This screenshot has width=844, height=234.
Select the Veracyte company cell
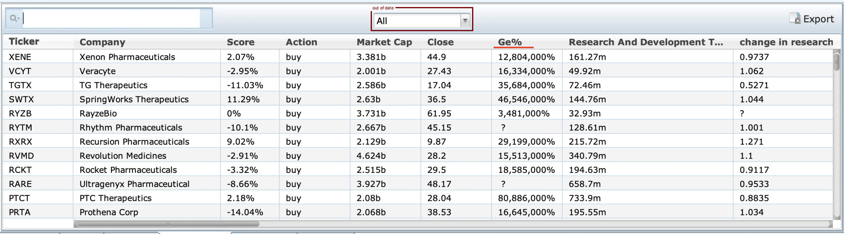coord(98,71)
